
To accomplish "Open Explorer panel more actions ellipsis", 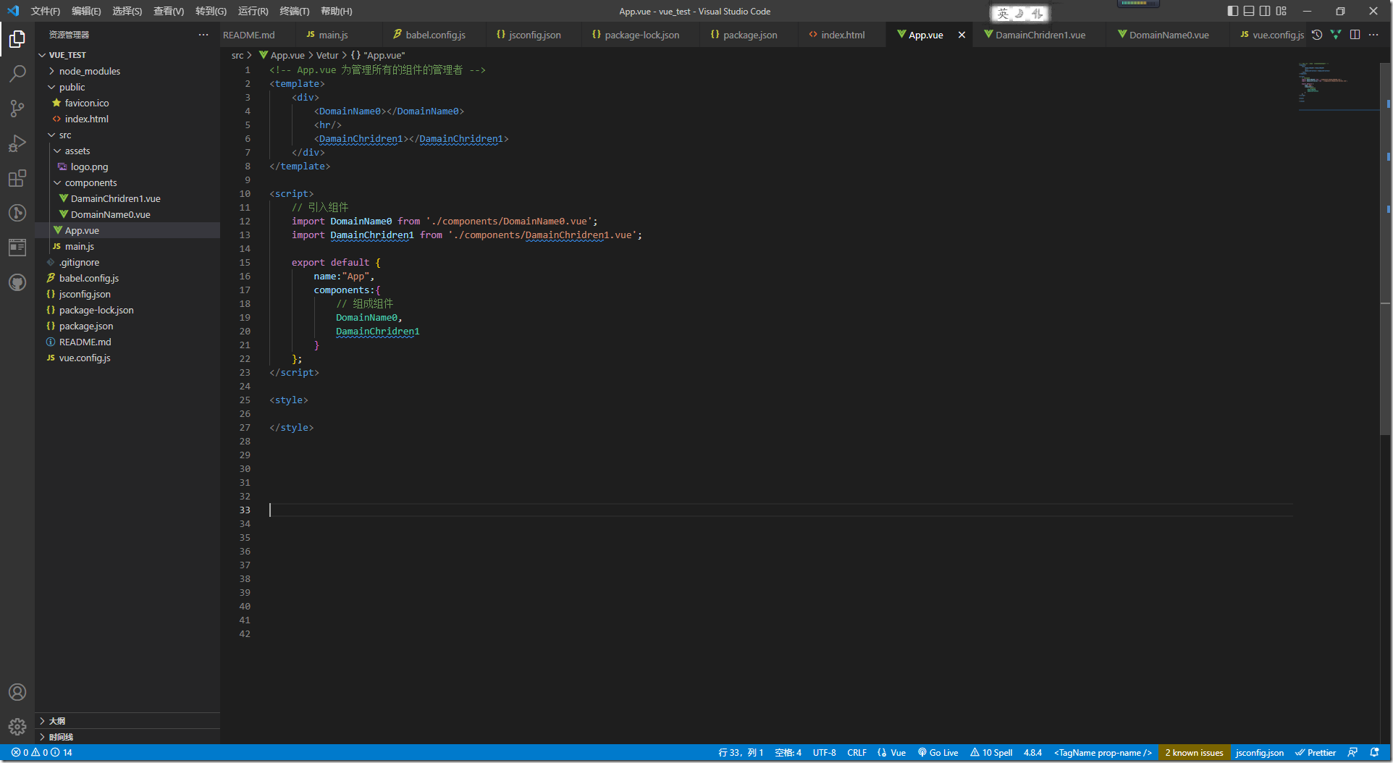I will coord(203,35).
